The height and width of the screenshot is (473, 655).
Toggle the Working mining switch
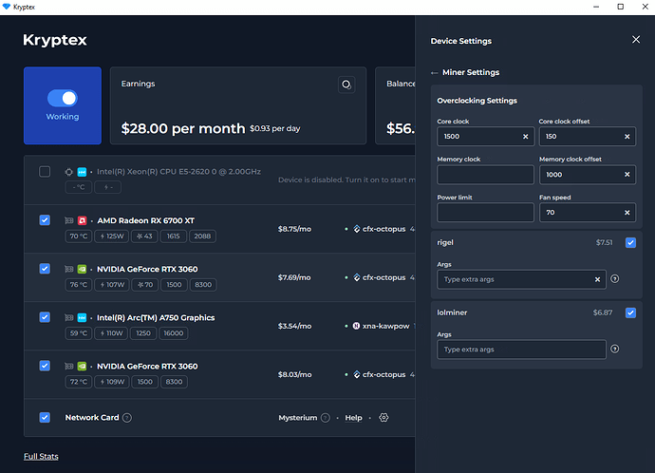63,98
